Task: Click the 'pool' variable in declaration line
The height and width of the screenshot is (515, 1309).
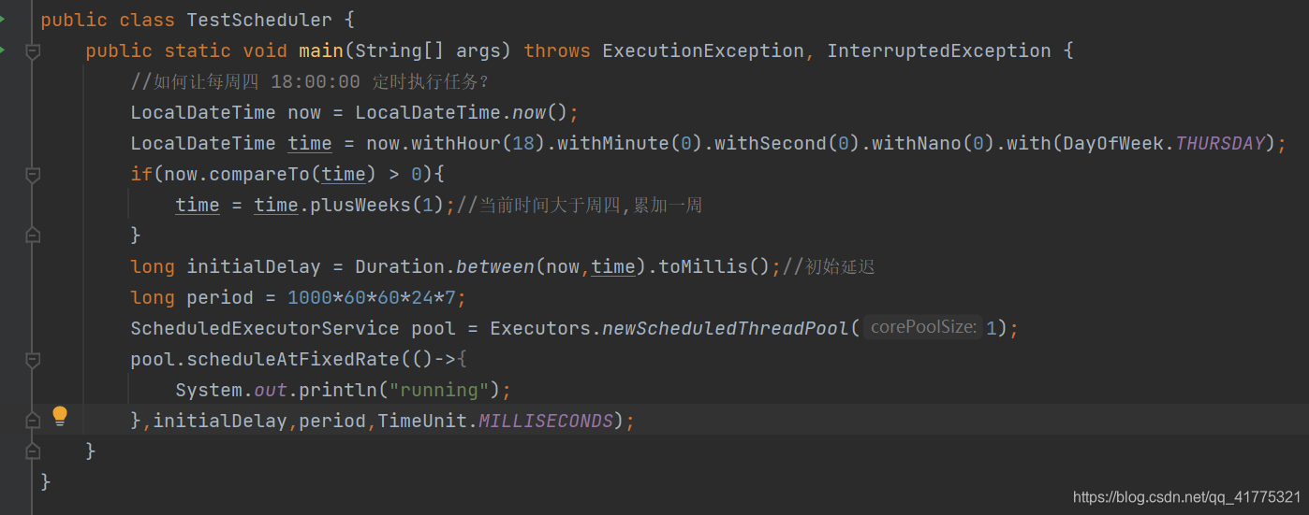Action: [434, 328]
